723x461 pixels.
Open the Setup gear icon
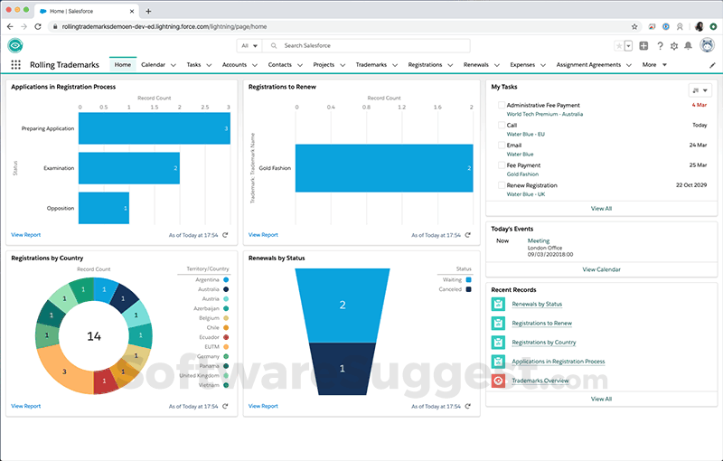tap(673, 45)
